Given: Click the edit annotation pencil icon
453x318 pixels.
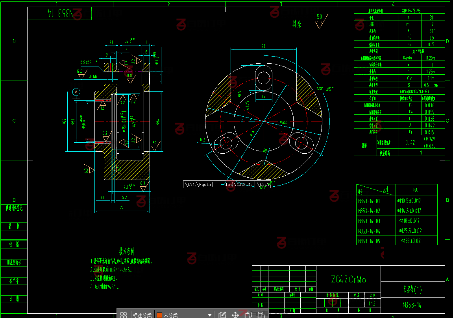Looking at the screenshot, I should coord(222,314).
